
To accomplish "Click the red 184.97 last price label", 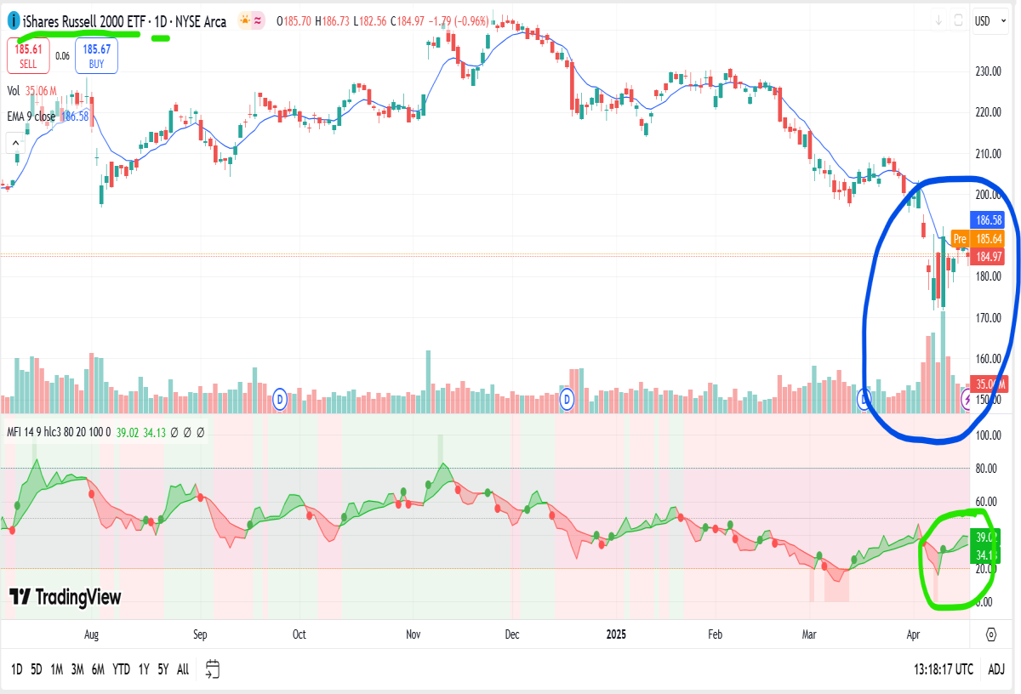I will click(x=990, y=256).
